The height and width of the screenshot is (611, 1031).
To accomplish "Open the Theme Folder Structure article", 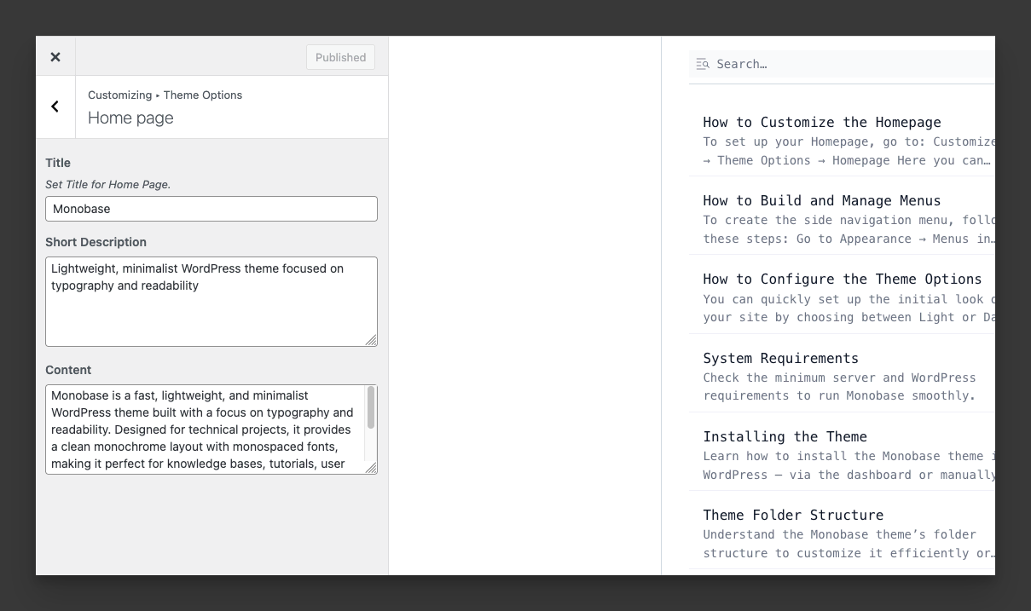I will pos(792,516).
